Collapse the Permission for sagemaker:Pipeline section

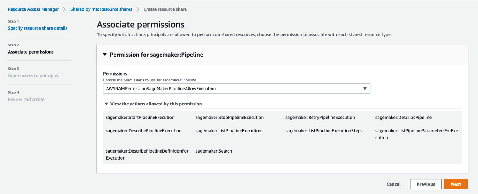105,55
